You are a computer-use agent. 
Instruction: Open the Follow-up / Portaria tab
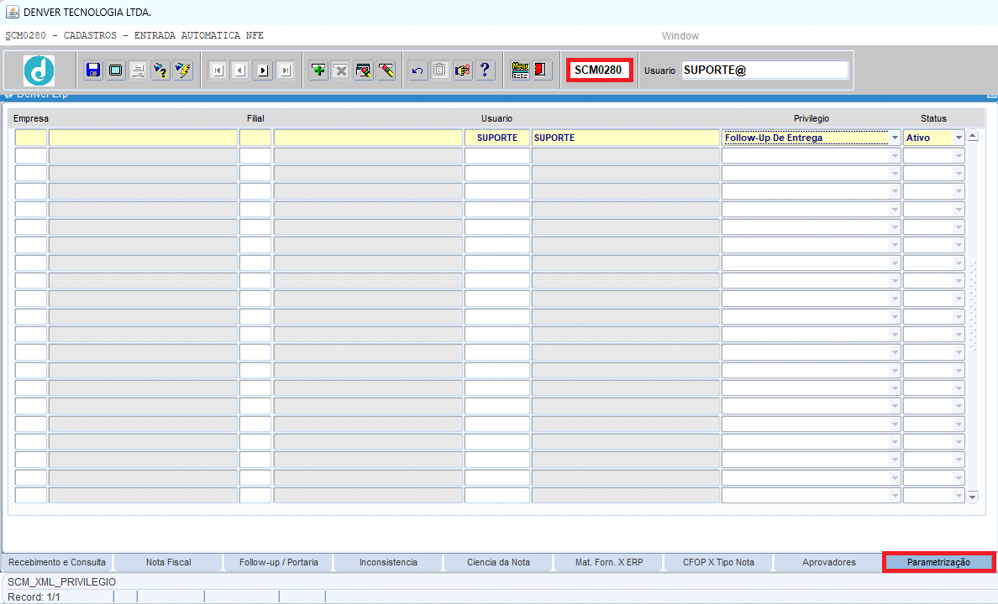pos(278,562)
